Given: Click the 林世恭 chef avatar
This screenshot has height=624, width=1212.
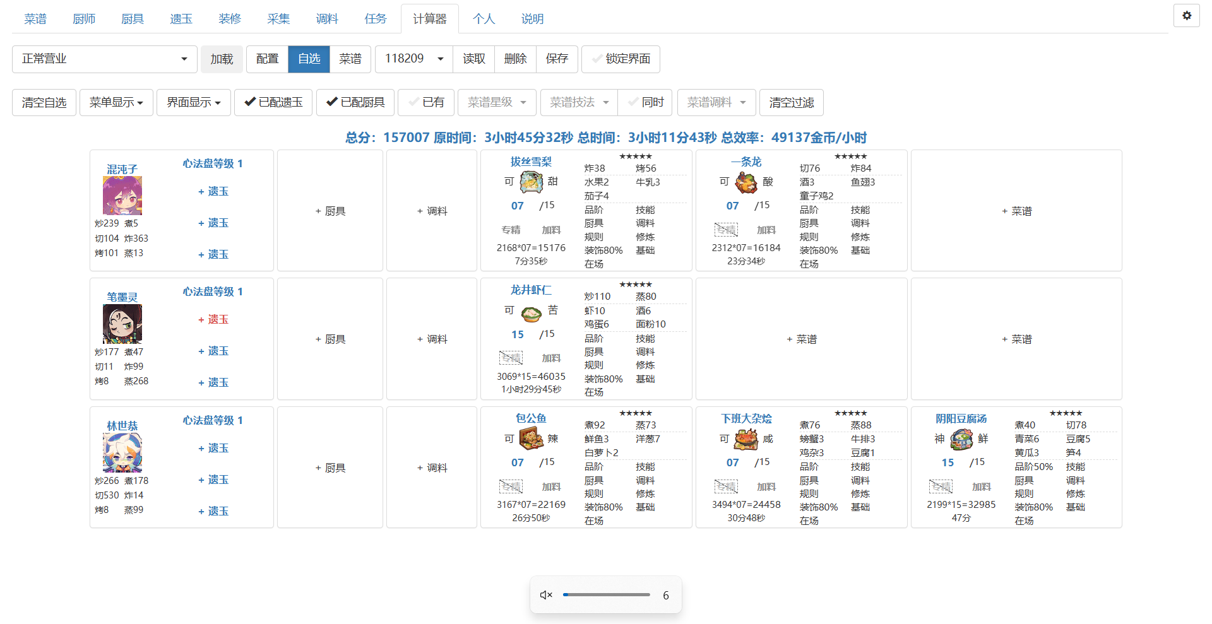Looking at the screenshot, I should pyautogui.click(x=122, y=452).
